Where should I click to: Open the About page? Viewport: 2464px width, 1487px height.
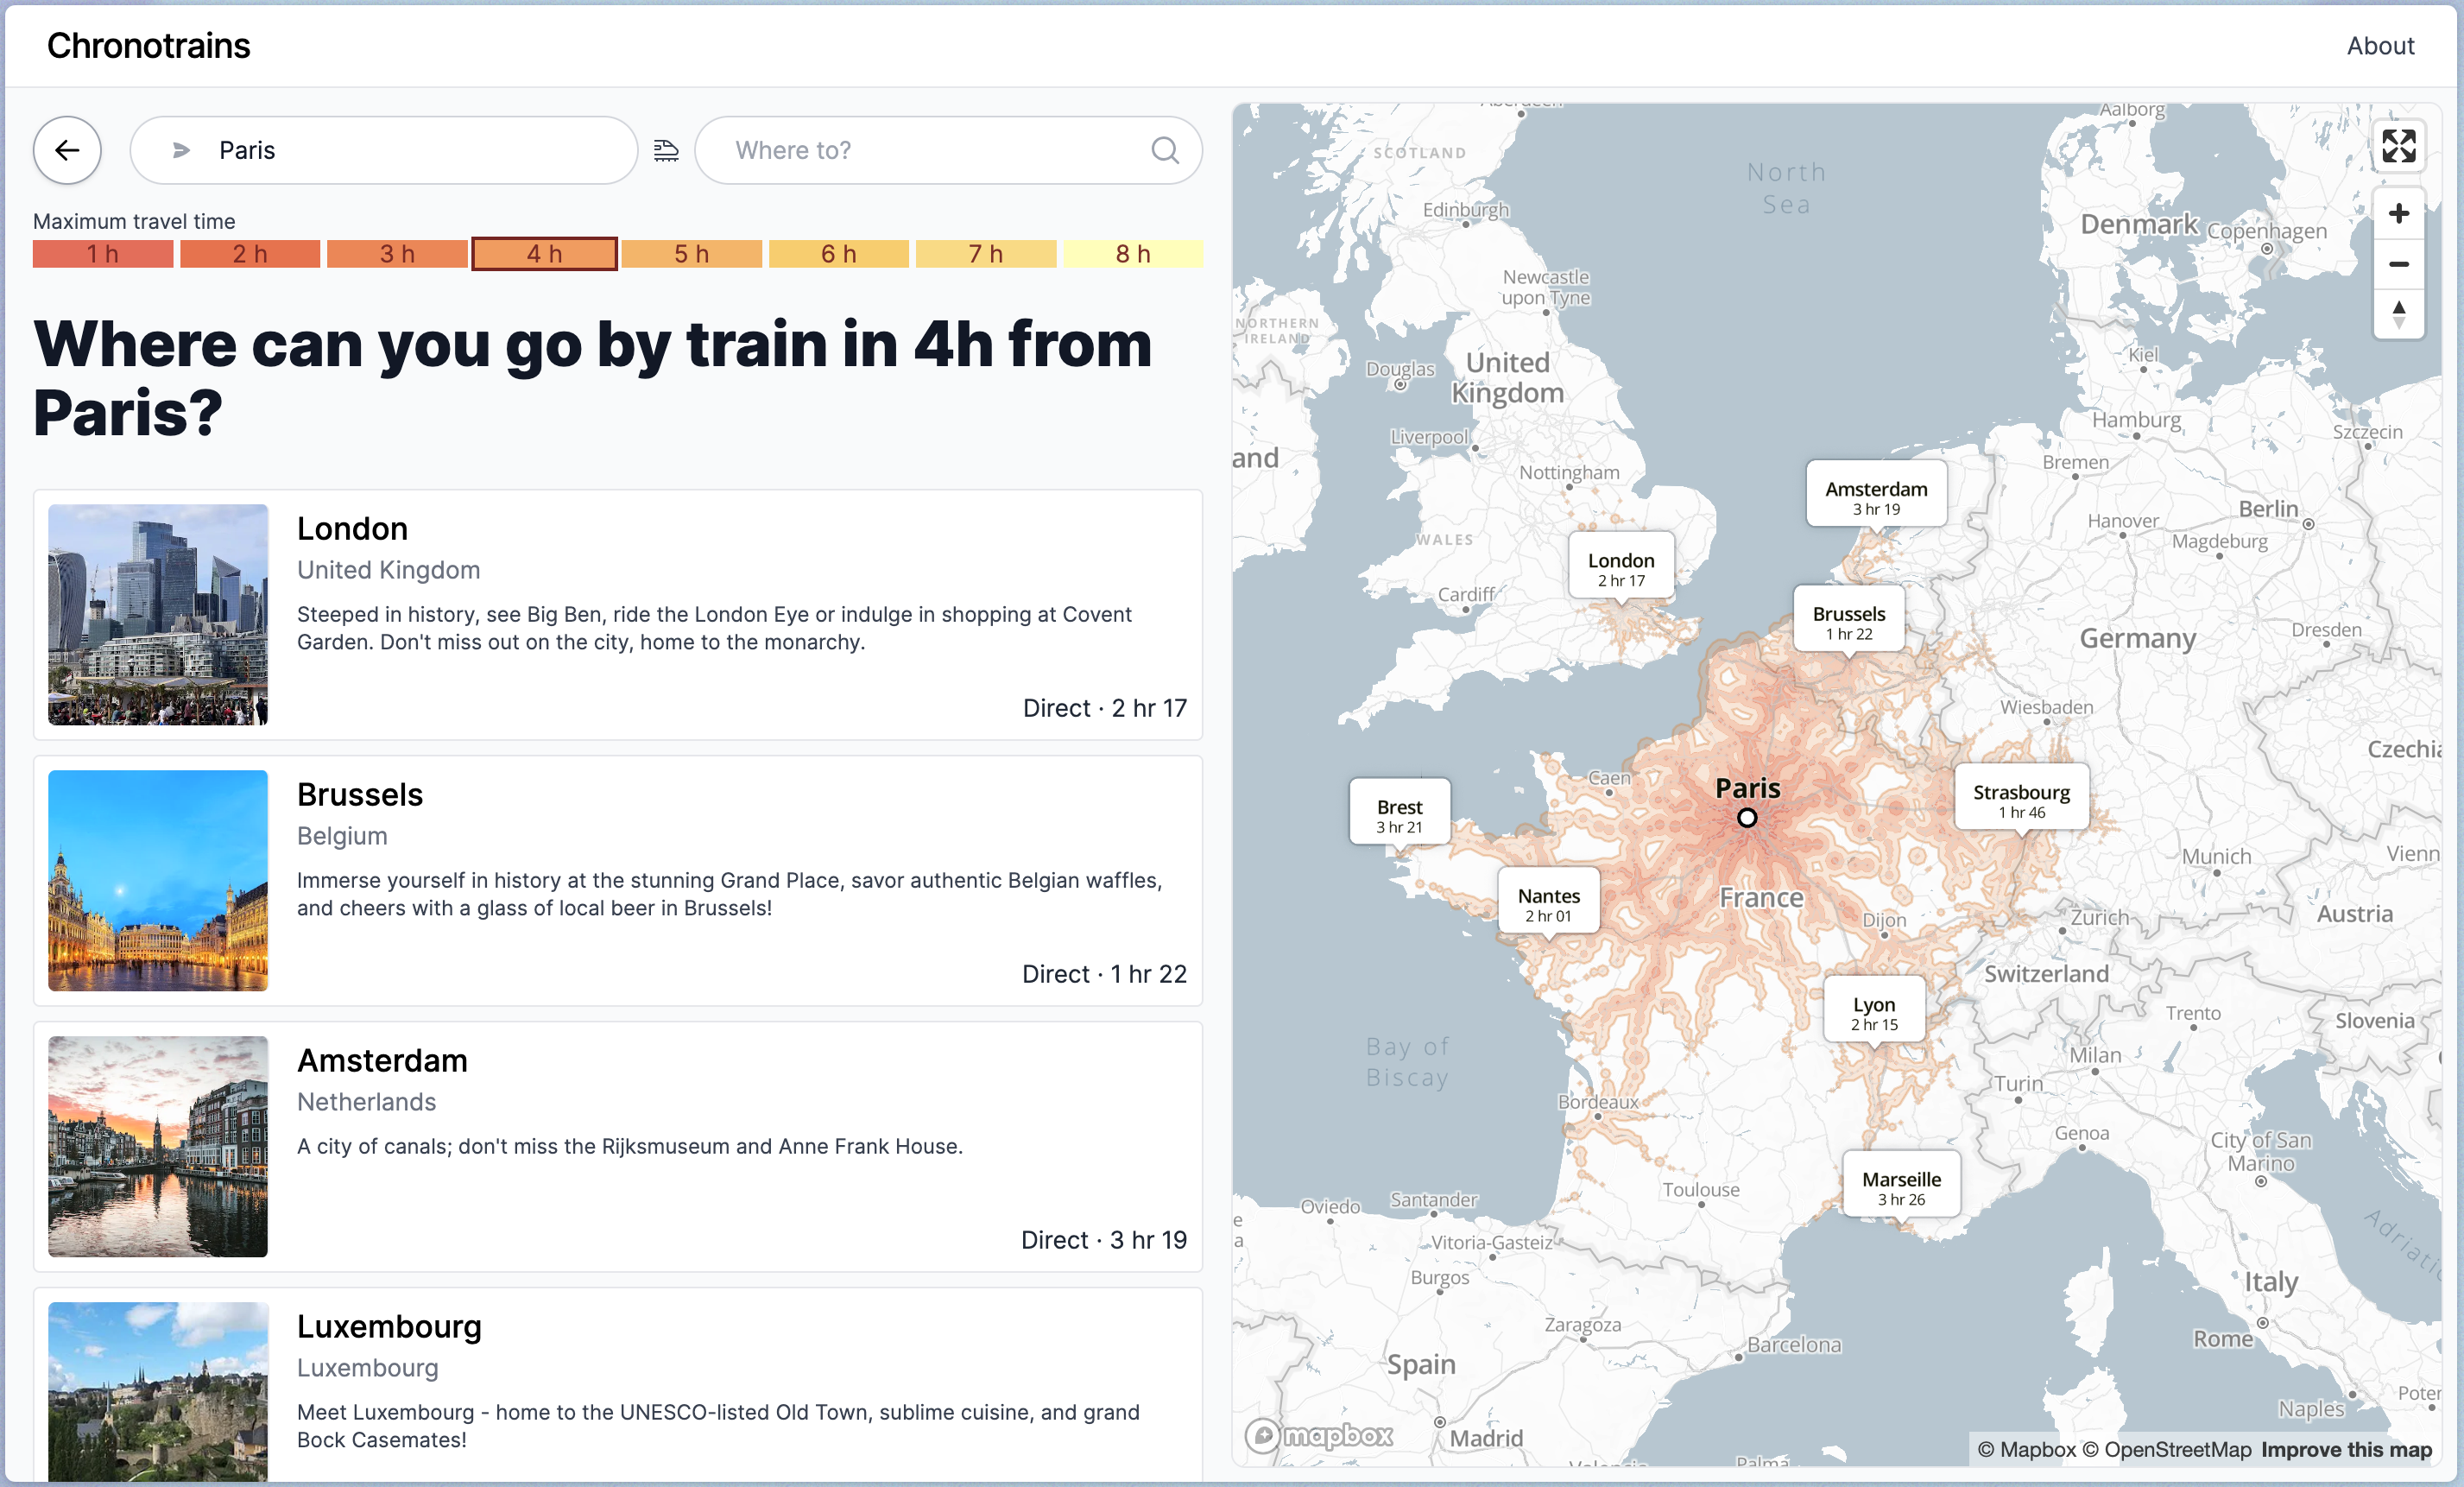2380,46
